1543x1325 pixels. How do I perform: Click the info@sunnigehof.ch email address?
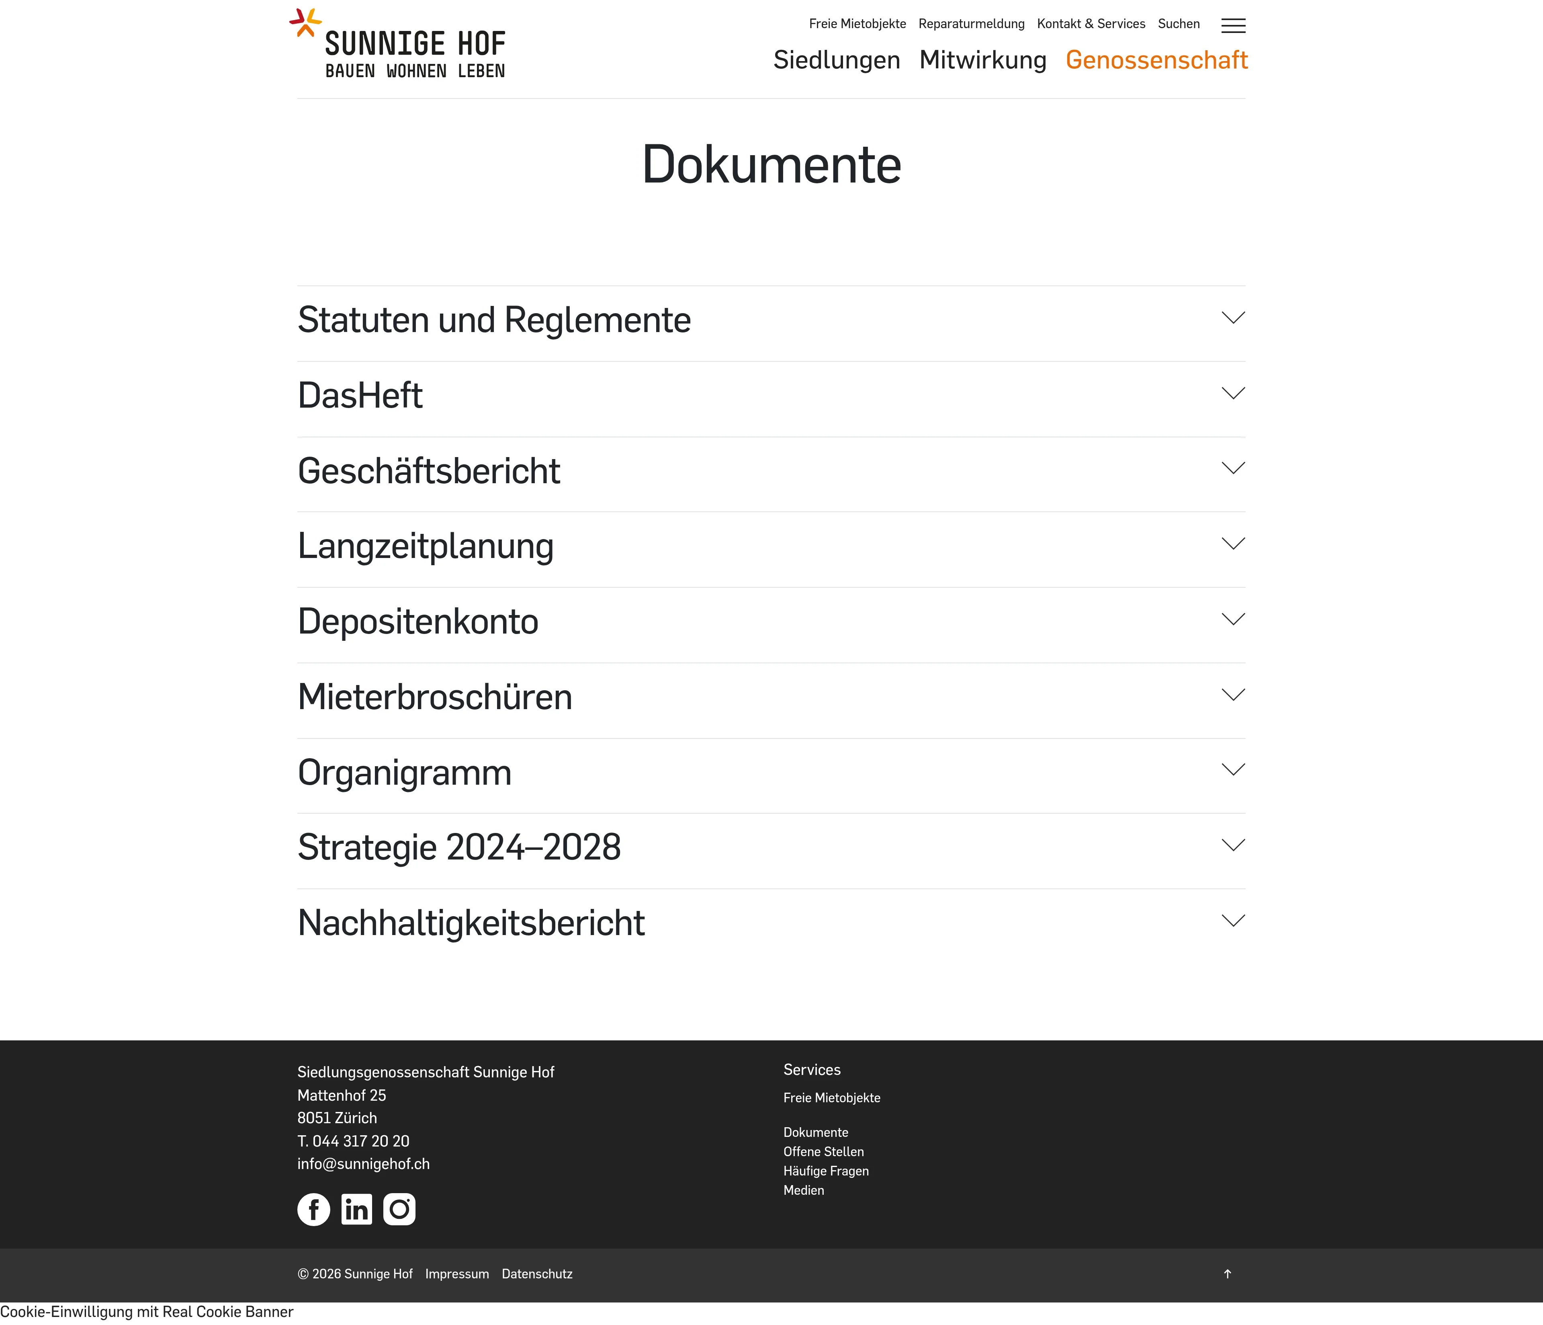[x=363, y=1164]
